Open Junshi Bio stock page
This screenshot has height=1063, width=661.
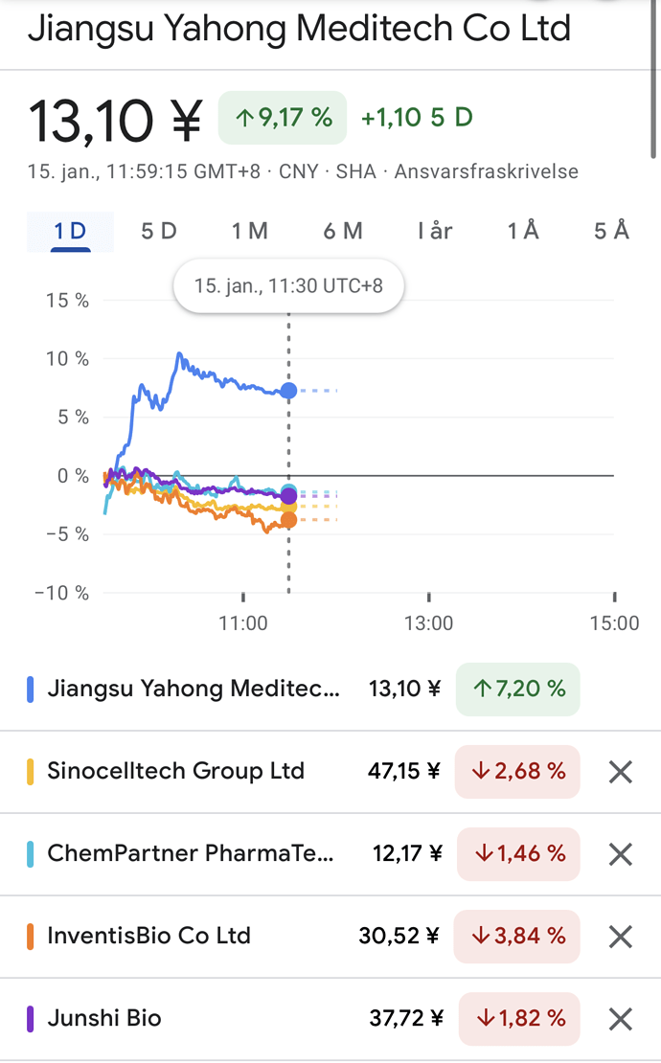coord(104,1018)
